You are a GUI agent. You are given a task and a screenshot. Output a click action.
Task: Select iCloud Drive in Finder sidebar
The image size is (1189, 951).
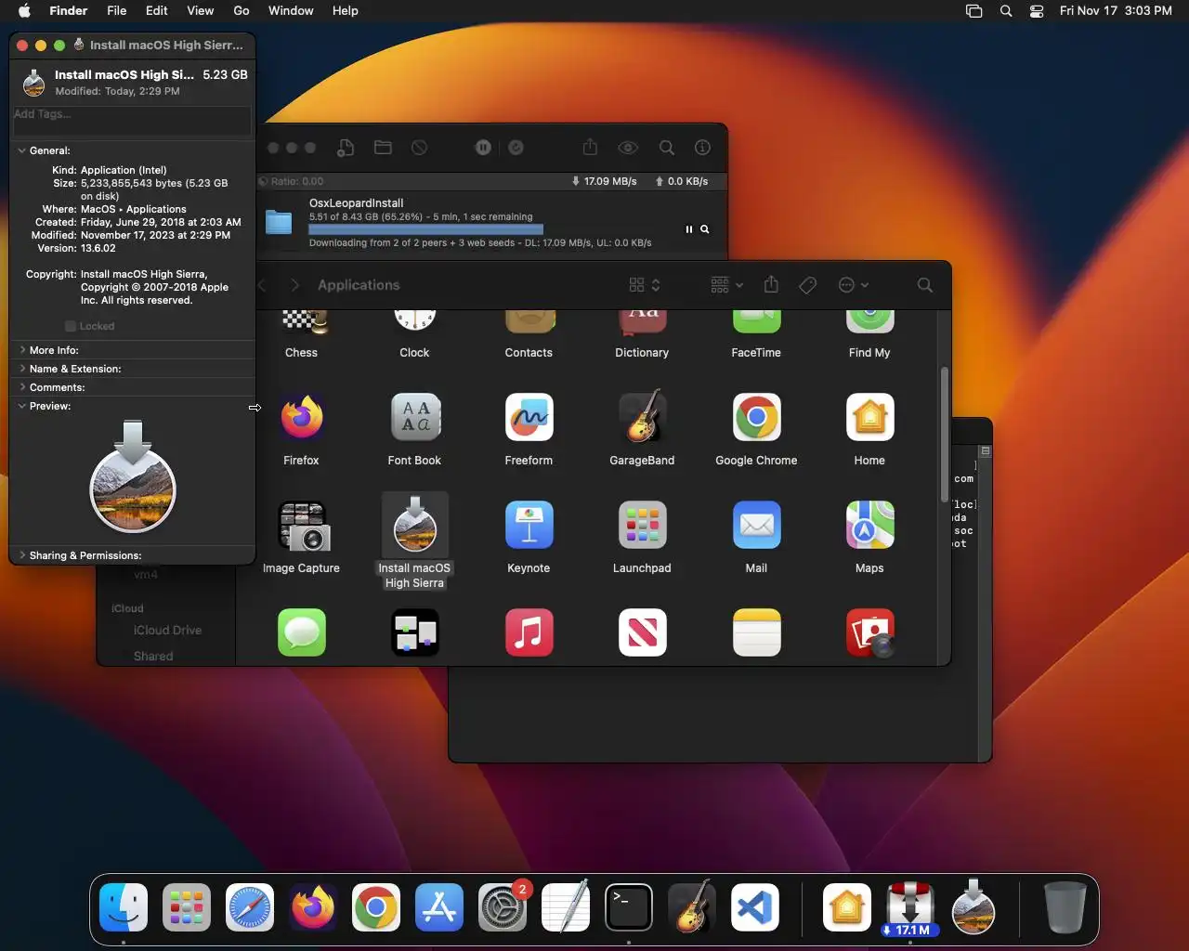[x=167, y=630]
